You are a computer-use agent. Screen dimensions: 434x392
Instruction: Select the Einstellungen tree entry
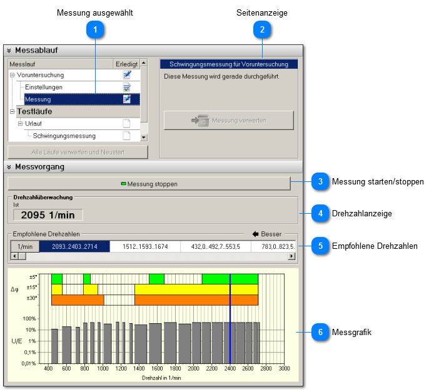coord(43,87)
